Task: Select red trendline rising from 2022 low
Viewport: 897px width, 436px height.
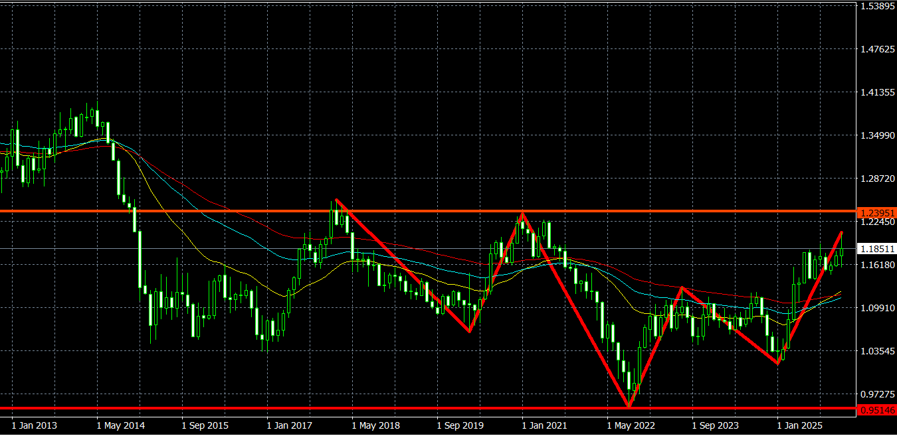Action: 654,346
